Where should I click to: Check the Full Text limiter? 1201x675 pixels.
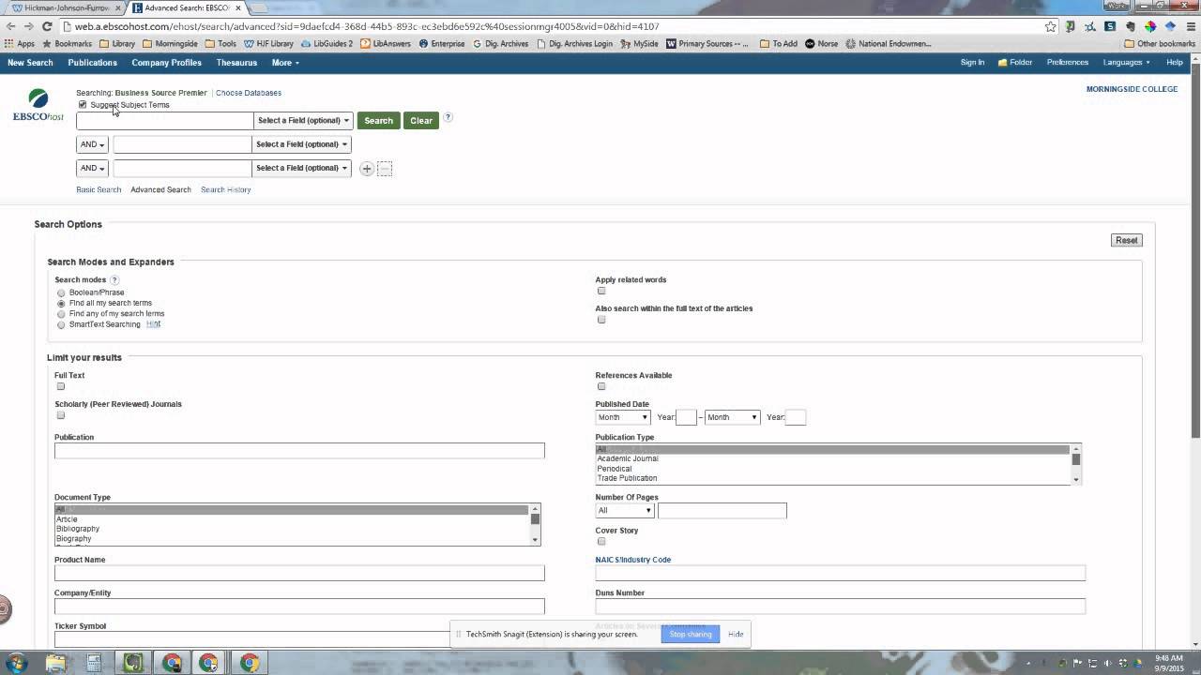pos(61,386)
